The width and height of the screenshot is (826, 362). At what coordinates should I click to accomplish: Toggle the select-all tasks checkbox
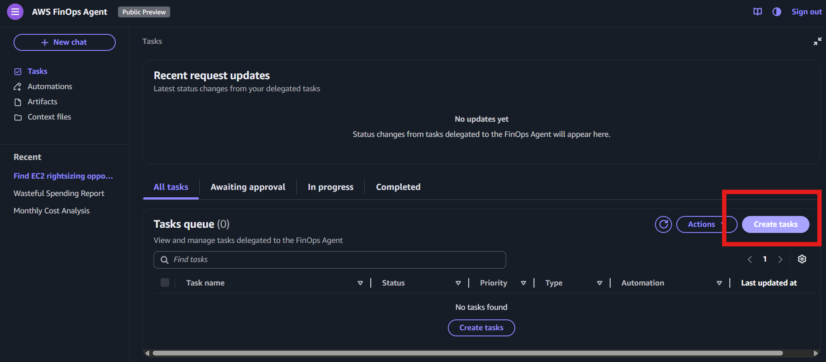(165, 282)
